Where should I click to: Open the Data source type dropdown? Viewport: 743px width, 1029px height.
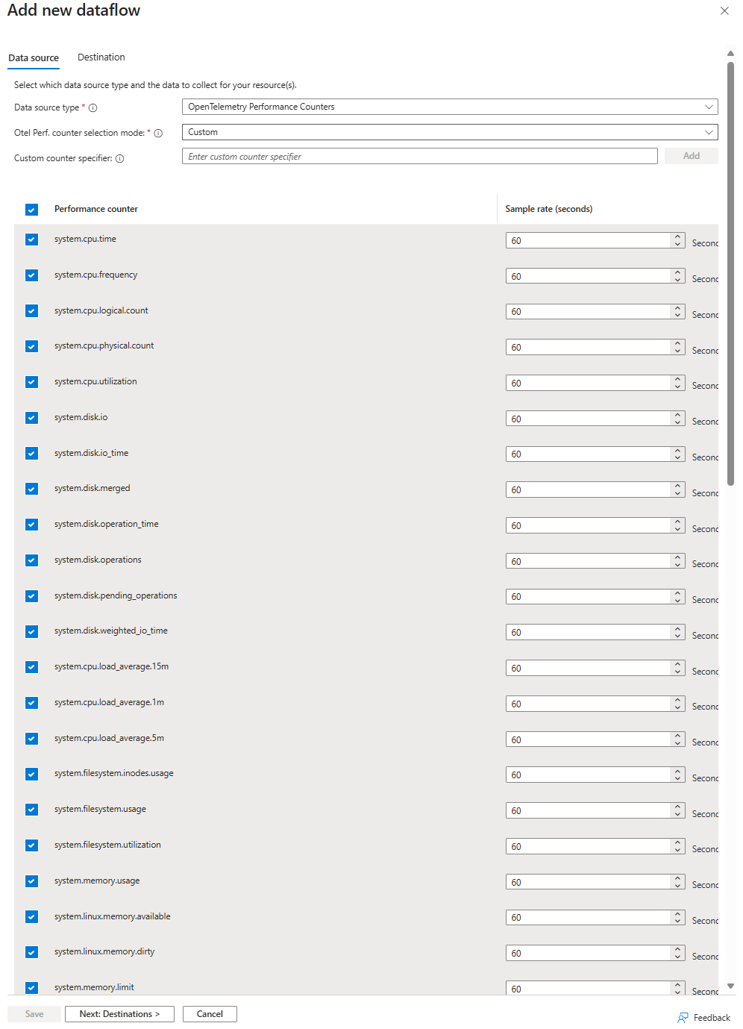coord(449,107)
